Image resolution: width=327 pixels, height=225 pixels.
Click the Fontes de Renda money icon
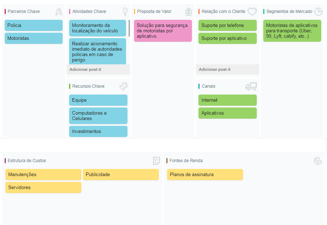(x=318, y=161)
